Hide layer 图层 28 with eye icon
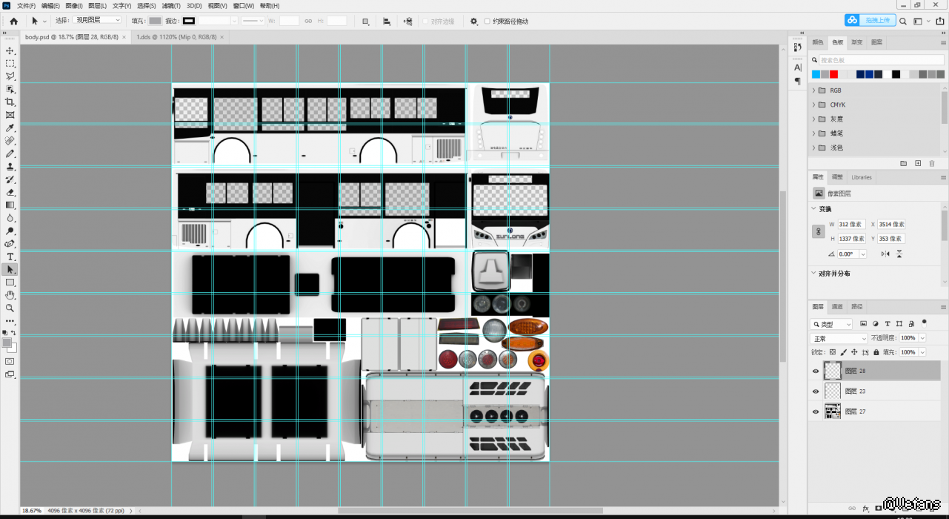 pyautogui.click(x=816, y=371)
